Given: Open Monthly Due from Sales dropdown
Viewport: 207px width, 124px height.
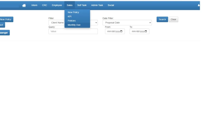Looking at the screenshot, I should [74, 25].
